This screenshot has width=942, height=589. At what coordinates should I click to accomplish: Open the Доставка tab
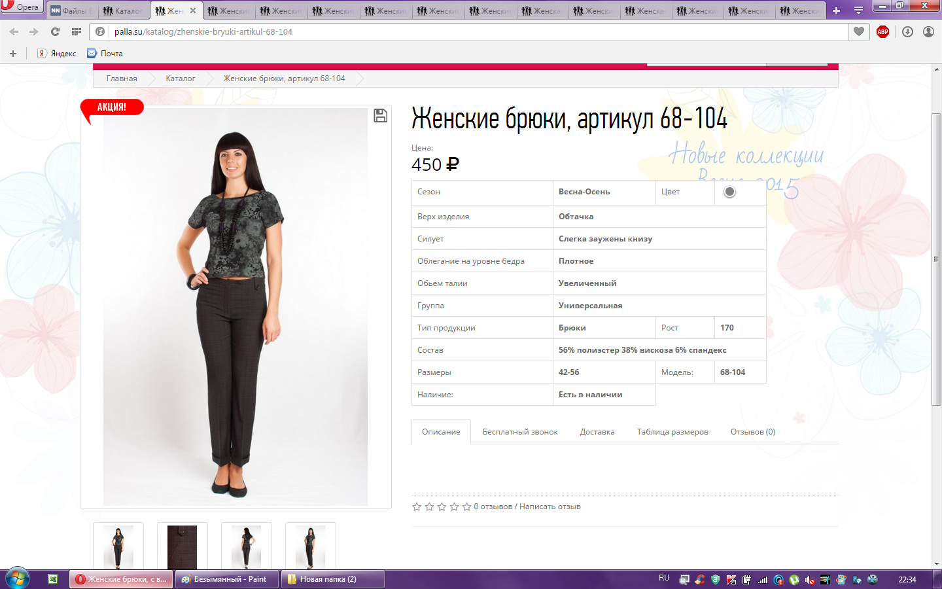click(597, 432)
